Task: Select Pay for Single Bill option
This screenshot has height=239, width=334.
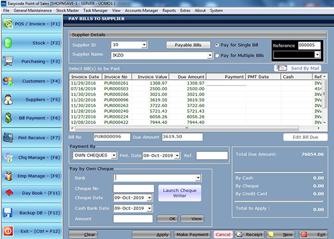Action: pyautogui.click(x=217, y=45)
